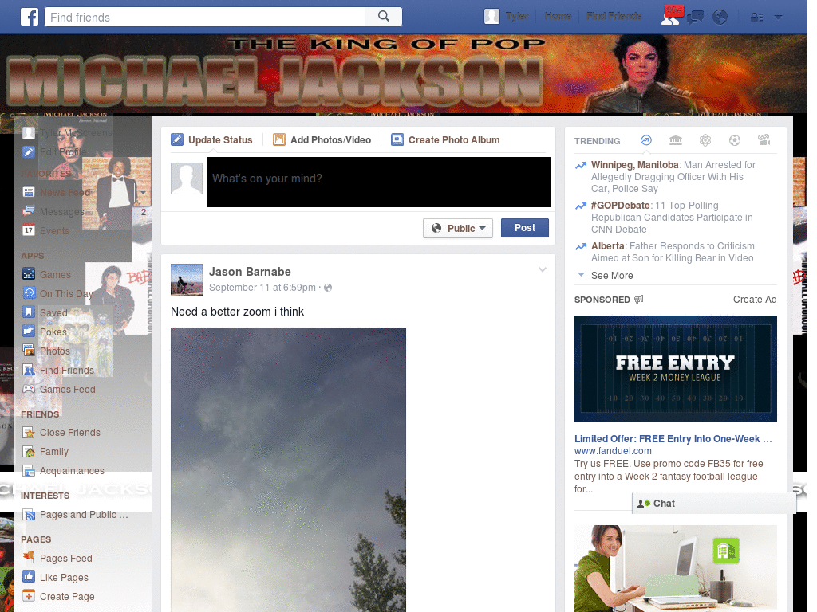This screenshot has height=612, width=817.
Task: Switch to the Add Photos/Video tab
Action: pyautogui.click(x=322, y=139)
